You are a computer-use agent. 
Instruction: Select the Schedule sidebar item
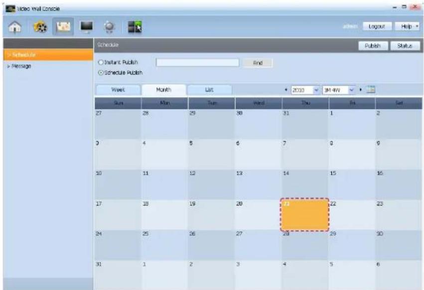click(48, 55)
